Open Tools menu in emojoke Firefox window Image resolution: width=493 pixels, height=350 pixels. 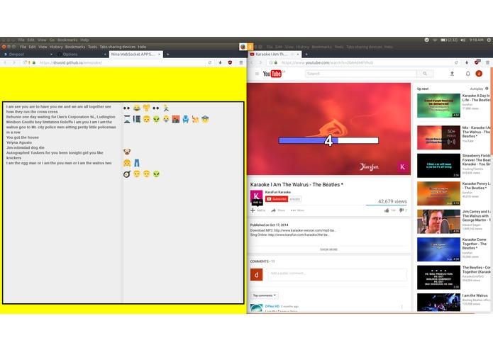[92, 47]
